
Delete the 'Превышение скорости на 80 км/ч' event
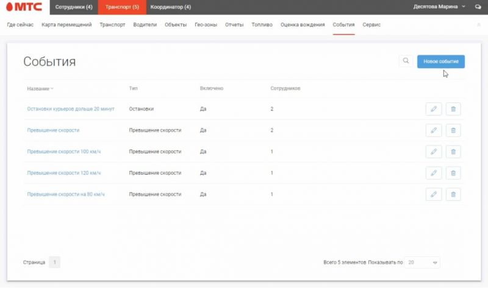[x=453, y=194]
